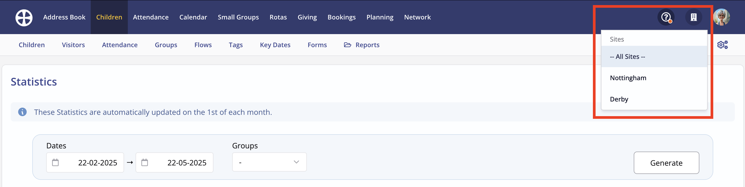This screenshot has width=745, height=187.
Task: Click the info circle icon in notice
Action: pos(22,112)
